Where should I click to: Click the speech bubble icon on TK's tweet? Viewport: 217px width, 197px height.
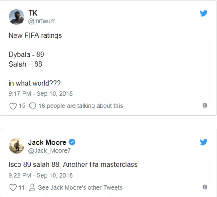(x=32, y=106)
